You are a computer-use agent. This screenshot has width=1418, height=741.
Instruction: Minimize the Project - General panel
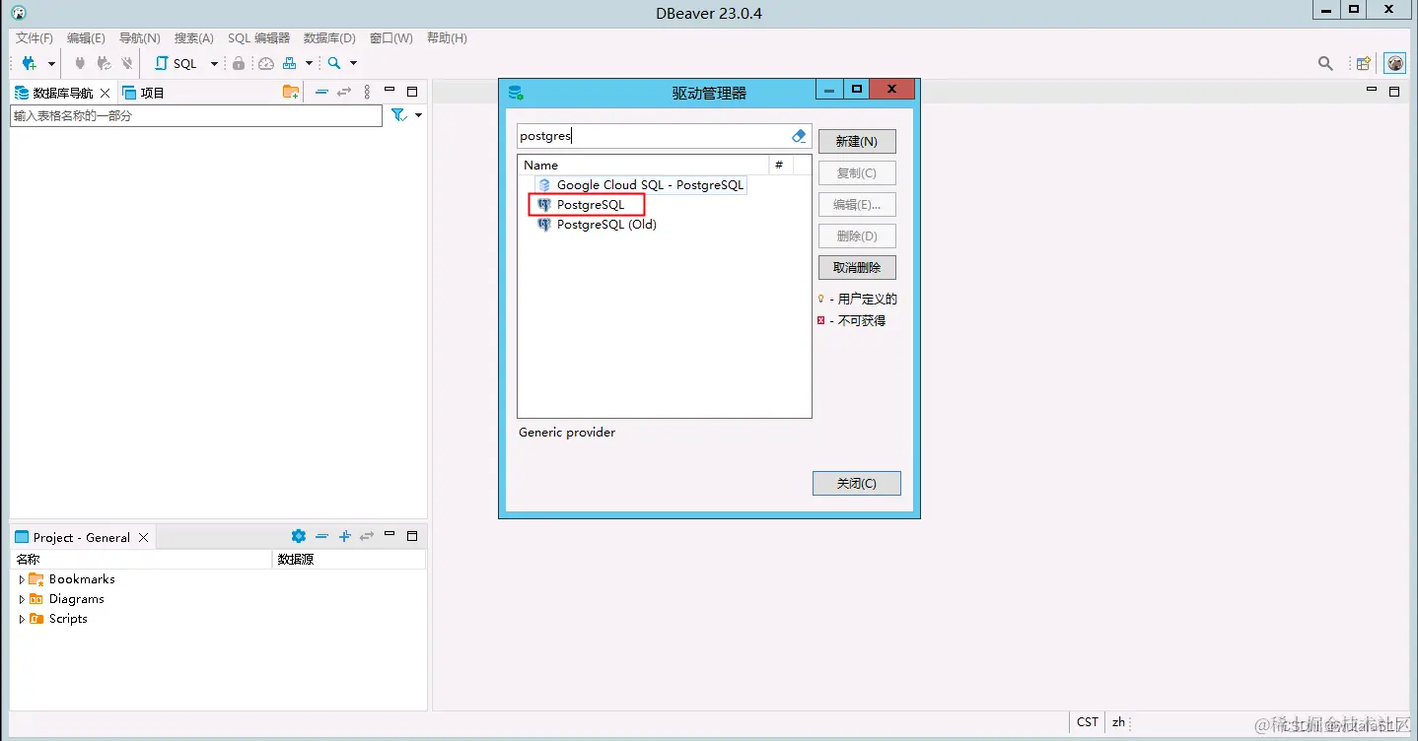pyautogui.click(x=390, y=535)
